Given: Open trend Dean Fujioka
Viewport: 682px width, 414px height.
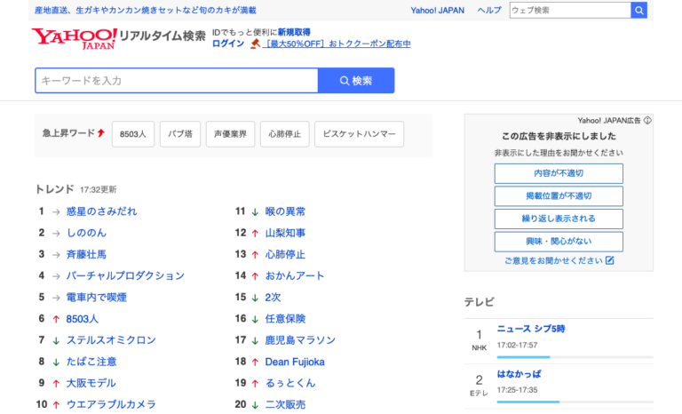Looking at the screenshot, I should 295,362.
